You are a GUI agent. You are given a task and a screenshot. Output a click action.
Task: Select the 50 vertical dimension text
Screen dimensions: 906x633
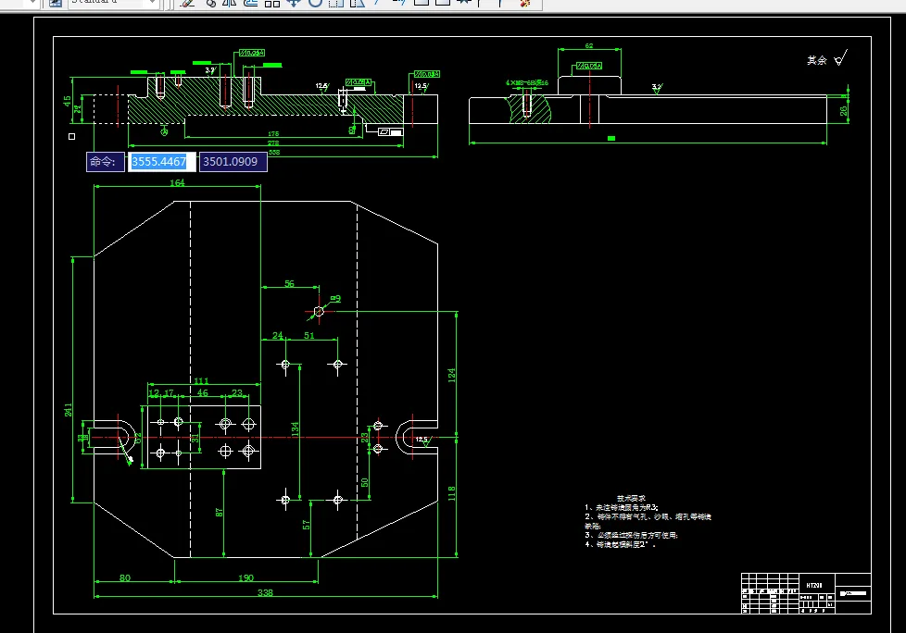click(365, 482)
